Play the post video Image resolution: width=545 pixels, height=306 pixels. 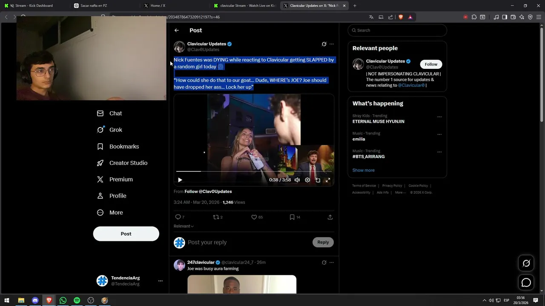click(x=180, y=180)
